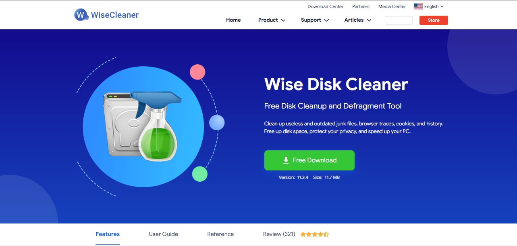Click the review star rating icons
Screen dimensions: 517x246
[315, 234]
